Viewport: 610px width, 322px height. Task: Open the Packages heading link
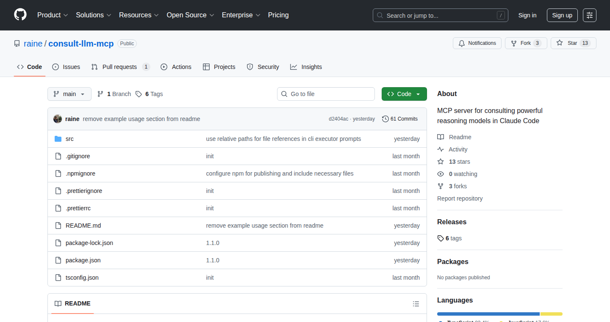tap(453, 261)
